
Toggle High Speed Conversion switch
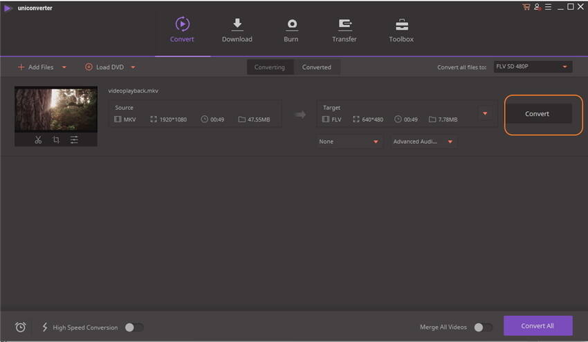[134, 327]
